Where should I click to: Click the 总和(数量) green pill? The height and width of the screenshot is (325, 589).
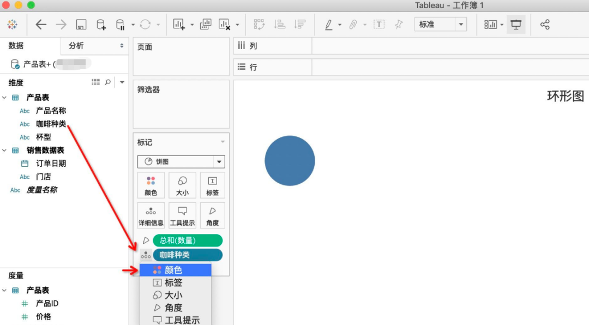[188, 240]
